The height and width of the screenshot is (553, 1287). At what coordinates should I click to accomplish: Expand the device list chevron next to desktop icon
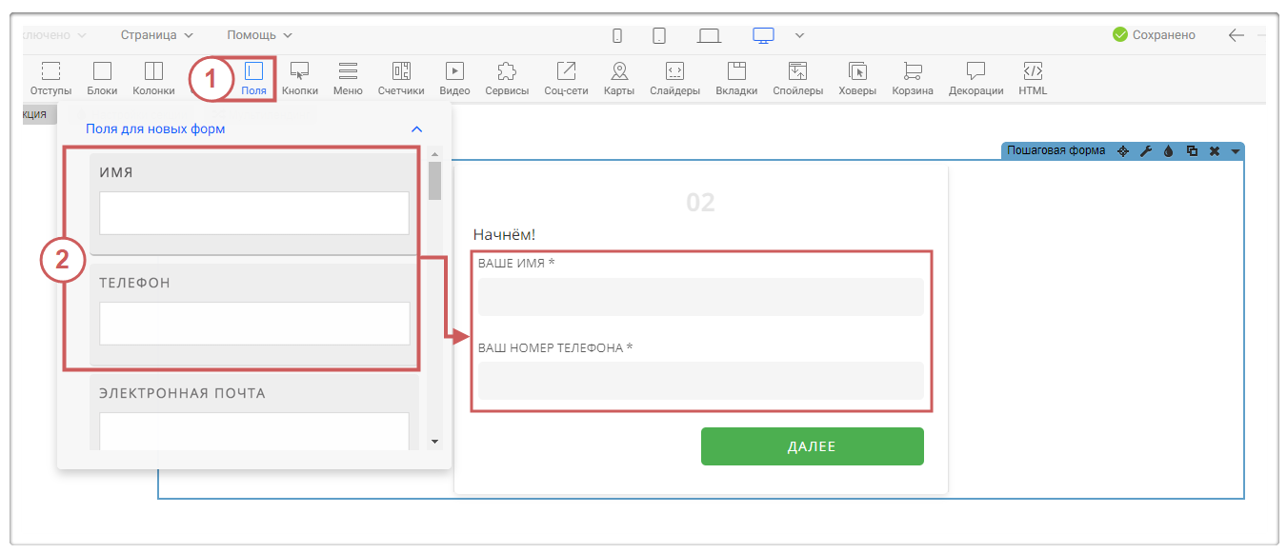point(799,35)
